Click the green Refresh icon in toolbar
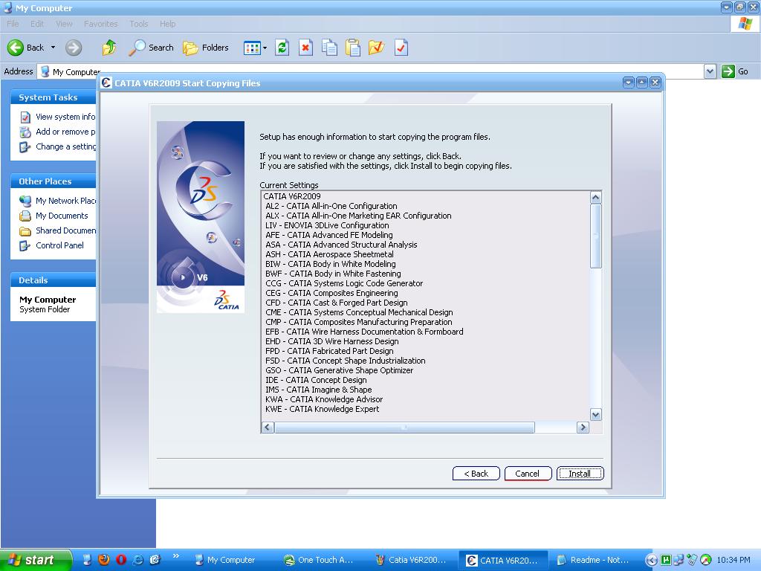The height and width of the screenshot is (571, 761). (282, 48)
